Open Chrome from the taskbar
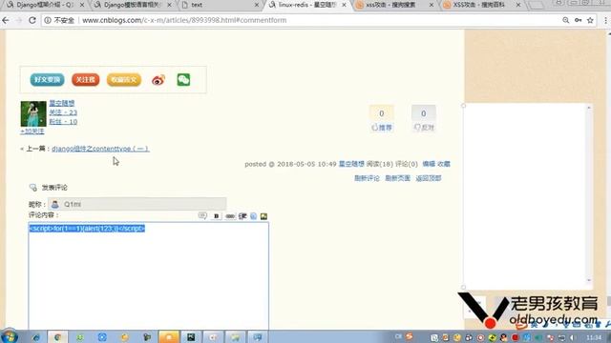This screenshot has height=343, width=611. tap(57, 337)
